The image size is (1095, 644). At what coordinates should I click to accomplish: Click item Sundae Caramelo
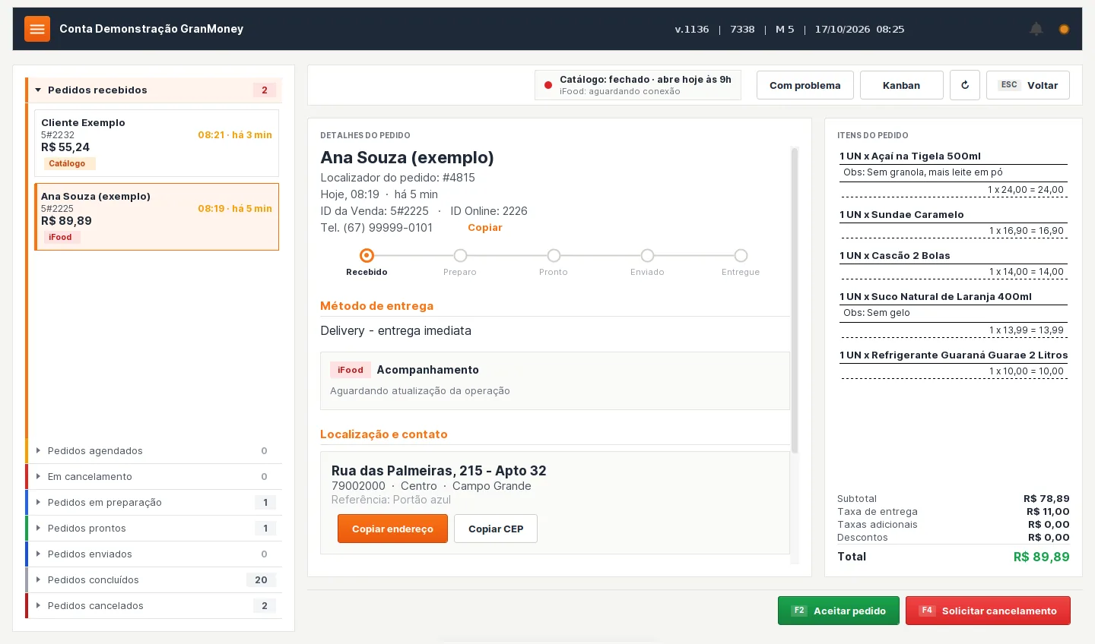[902, 214]
